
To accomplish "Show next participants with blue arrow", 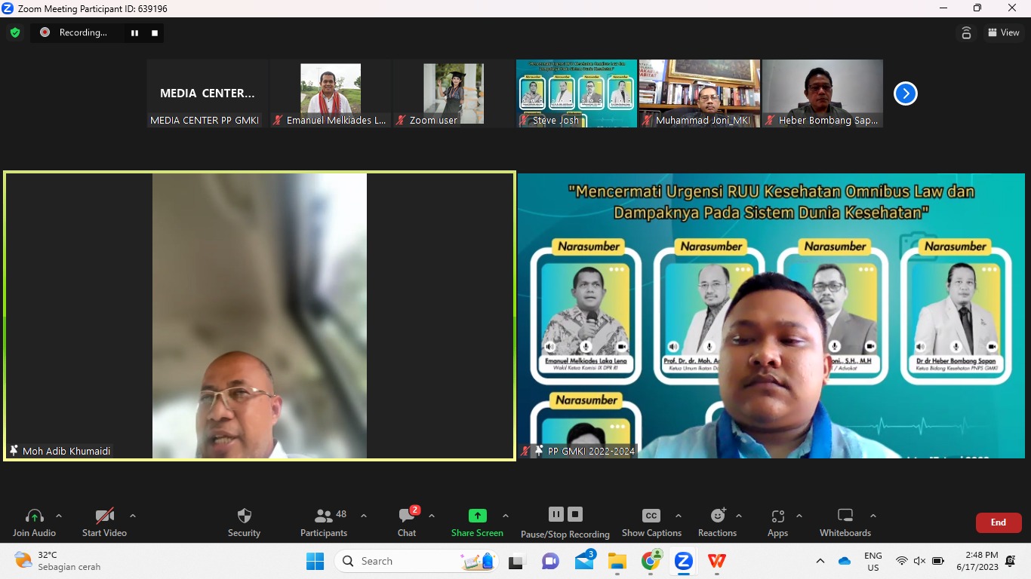I will pyautogui.click(x=905, y=93).
